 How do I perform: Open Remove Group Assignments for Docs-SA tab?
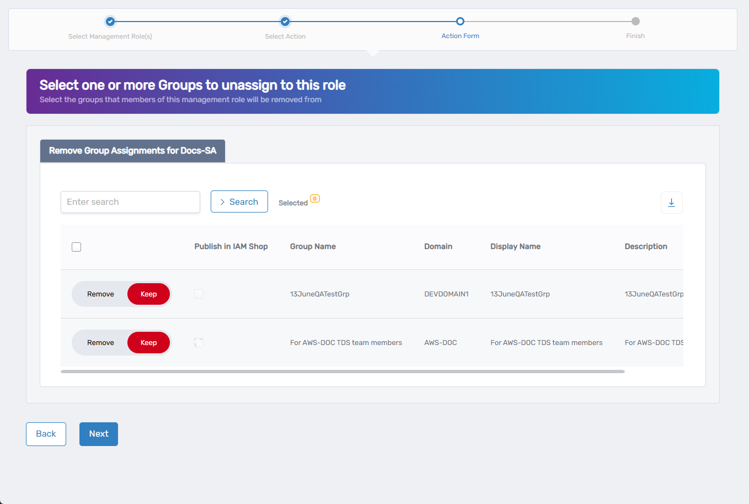coord(132,151)
